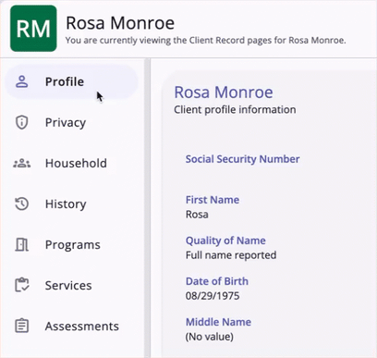Click the Quality of Name label
Screen dimensions: 377x358
click(225, 241)
